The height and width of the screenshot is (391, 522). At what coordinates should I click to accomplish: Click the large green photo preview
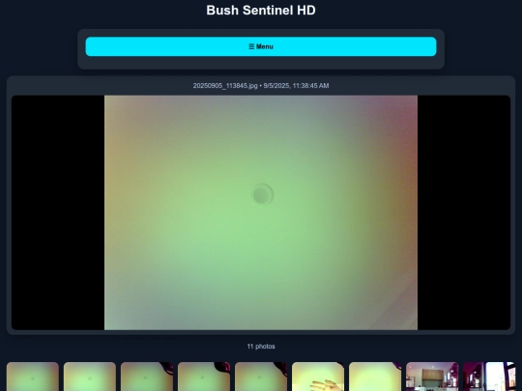(261, 212)
